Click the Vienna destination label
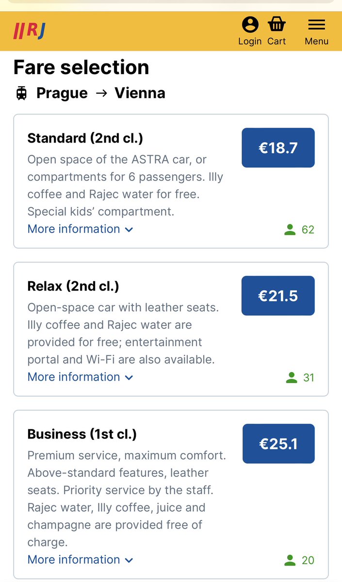 pyautogui.click(x=140, y=93)
